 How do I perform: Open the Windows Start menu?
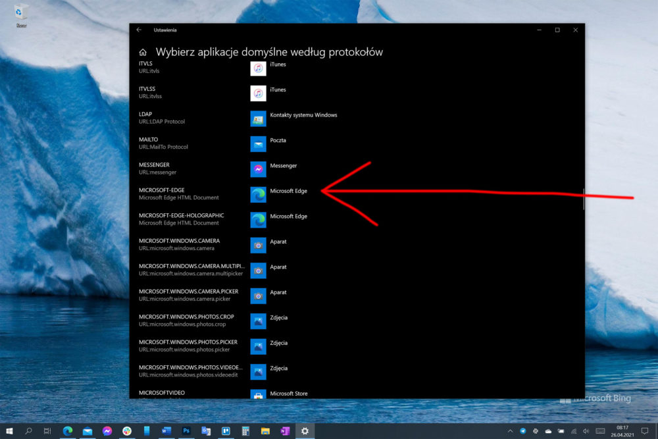point(9,431)
